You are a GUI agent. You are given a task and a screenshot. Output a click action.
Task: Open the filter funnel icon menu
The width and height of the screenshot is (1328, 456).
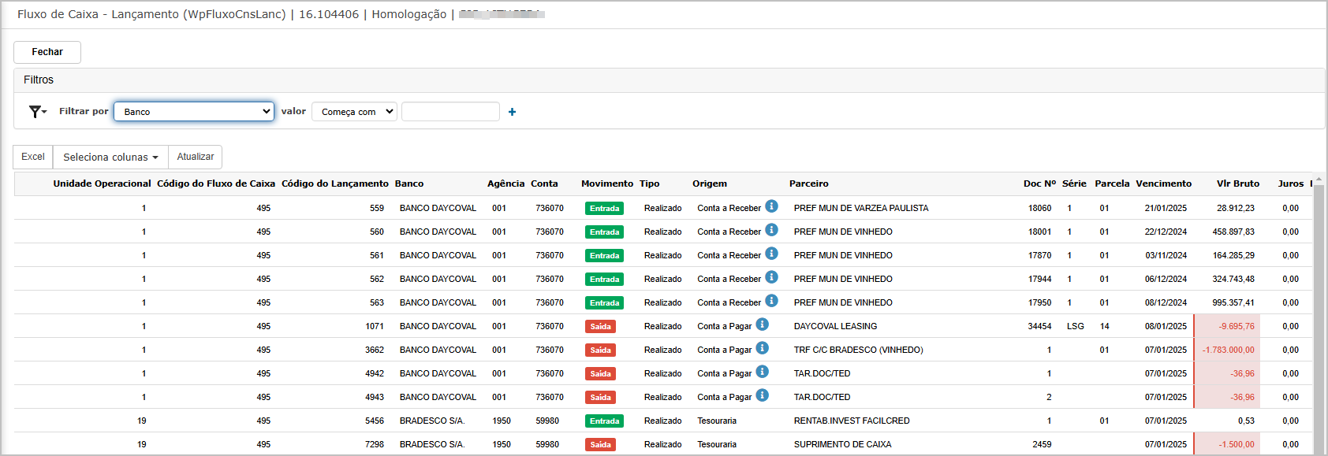37,112
